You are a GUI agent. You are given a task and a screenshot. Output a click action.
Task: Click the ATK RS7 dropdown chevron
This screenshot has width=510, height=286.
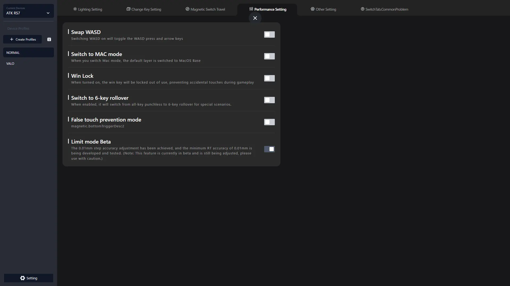(48, 13)
